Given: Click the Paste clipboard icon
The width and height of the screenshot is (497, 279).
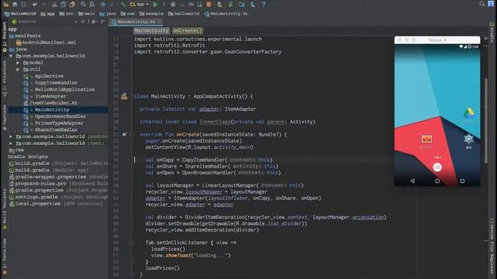Looking at the screenshot, I should pos(72,5).
